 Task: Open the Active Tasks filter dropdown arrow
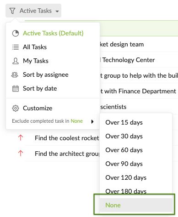57,11
